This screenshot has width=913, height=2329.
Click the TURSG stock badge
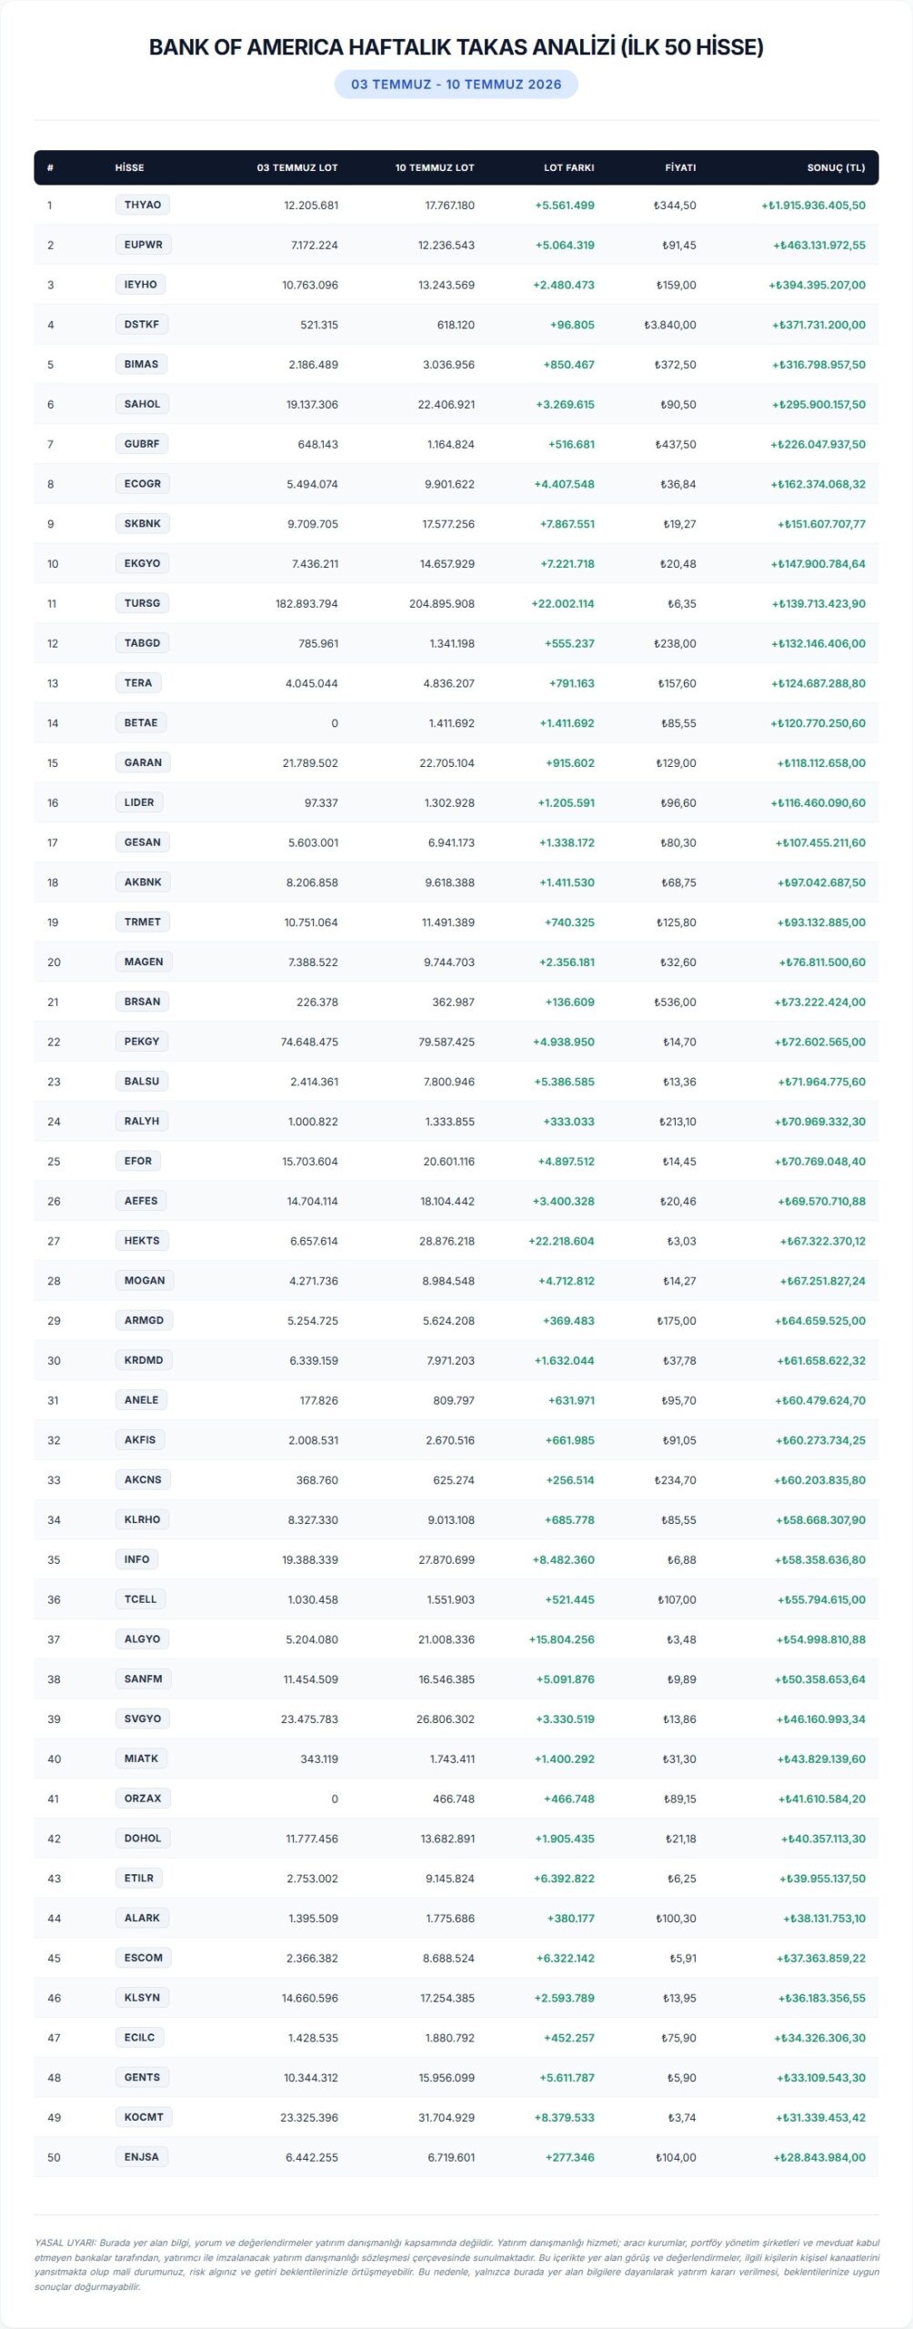pos(143,603)
